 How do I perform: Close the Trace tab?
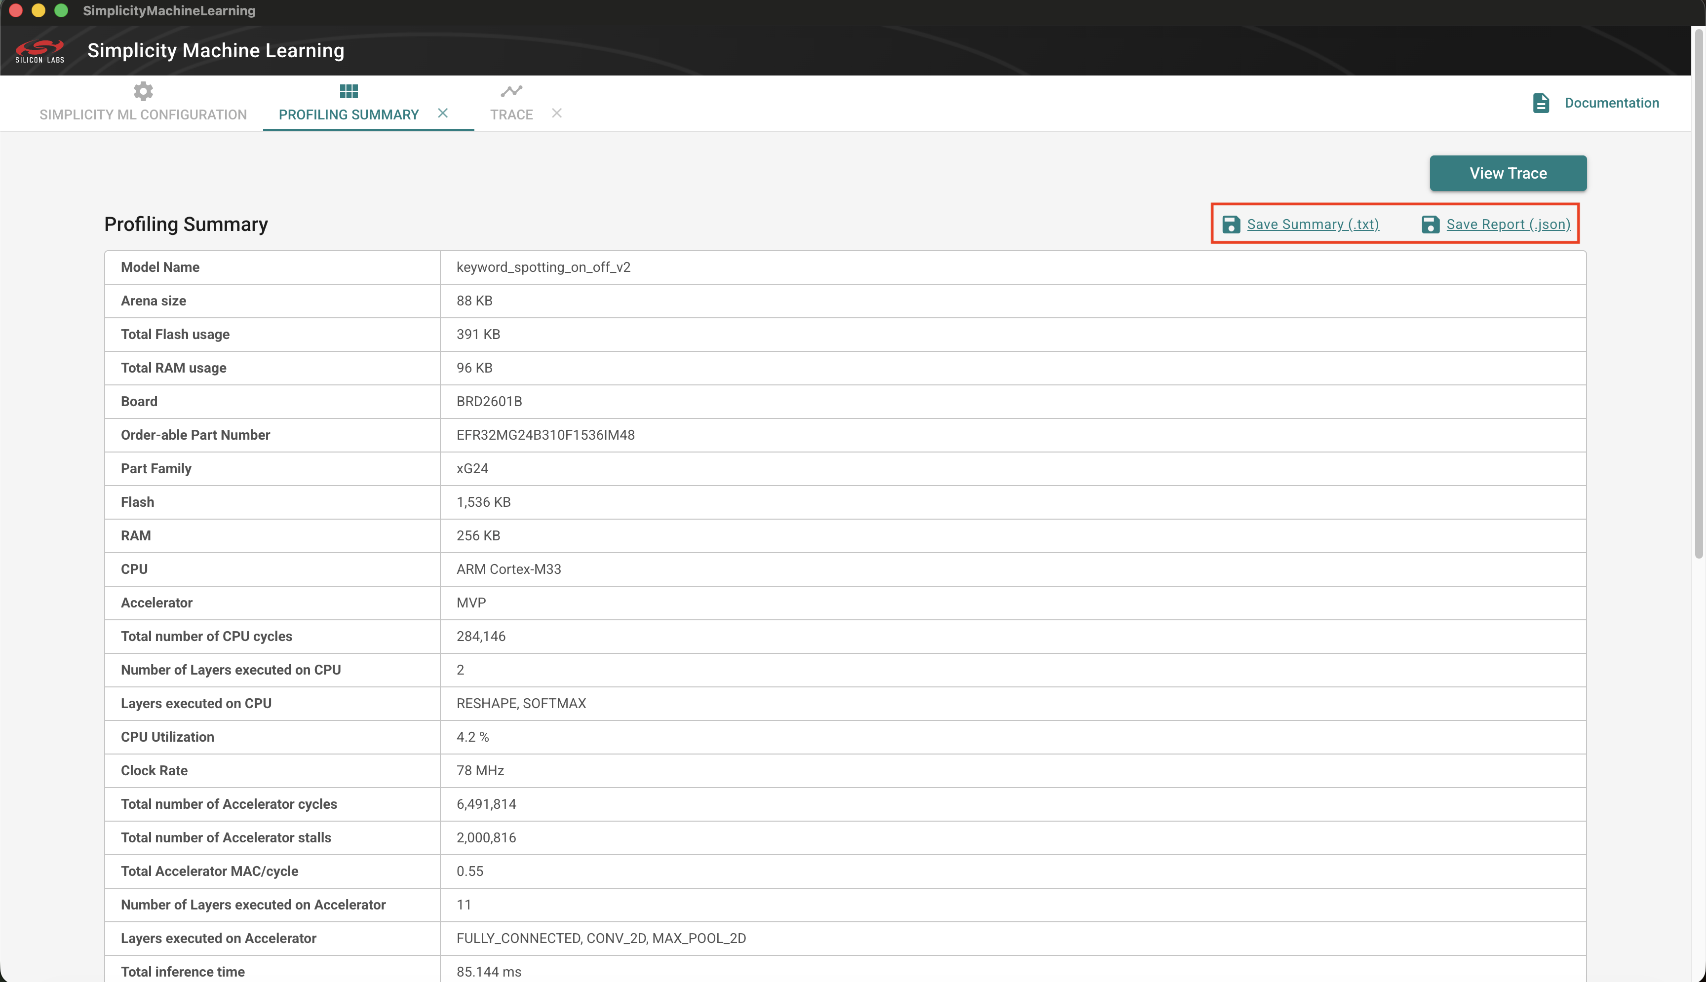point(556,113)
